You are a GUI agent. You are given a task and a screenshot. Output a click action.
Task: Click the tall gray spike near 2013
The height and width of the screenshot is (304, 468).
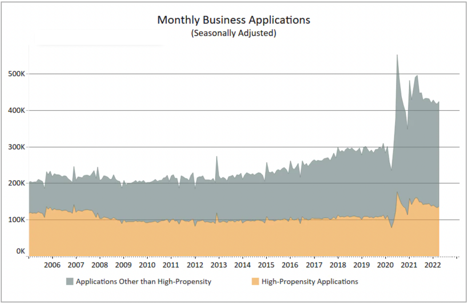[x=217, y=159]
